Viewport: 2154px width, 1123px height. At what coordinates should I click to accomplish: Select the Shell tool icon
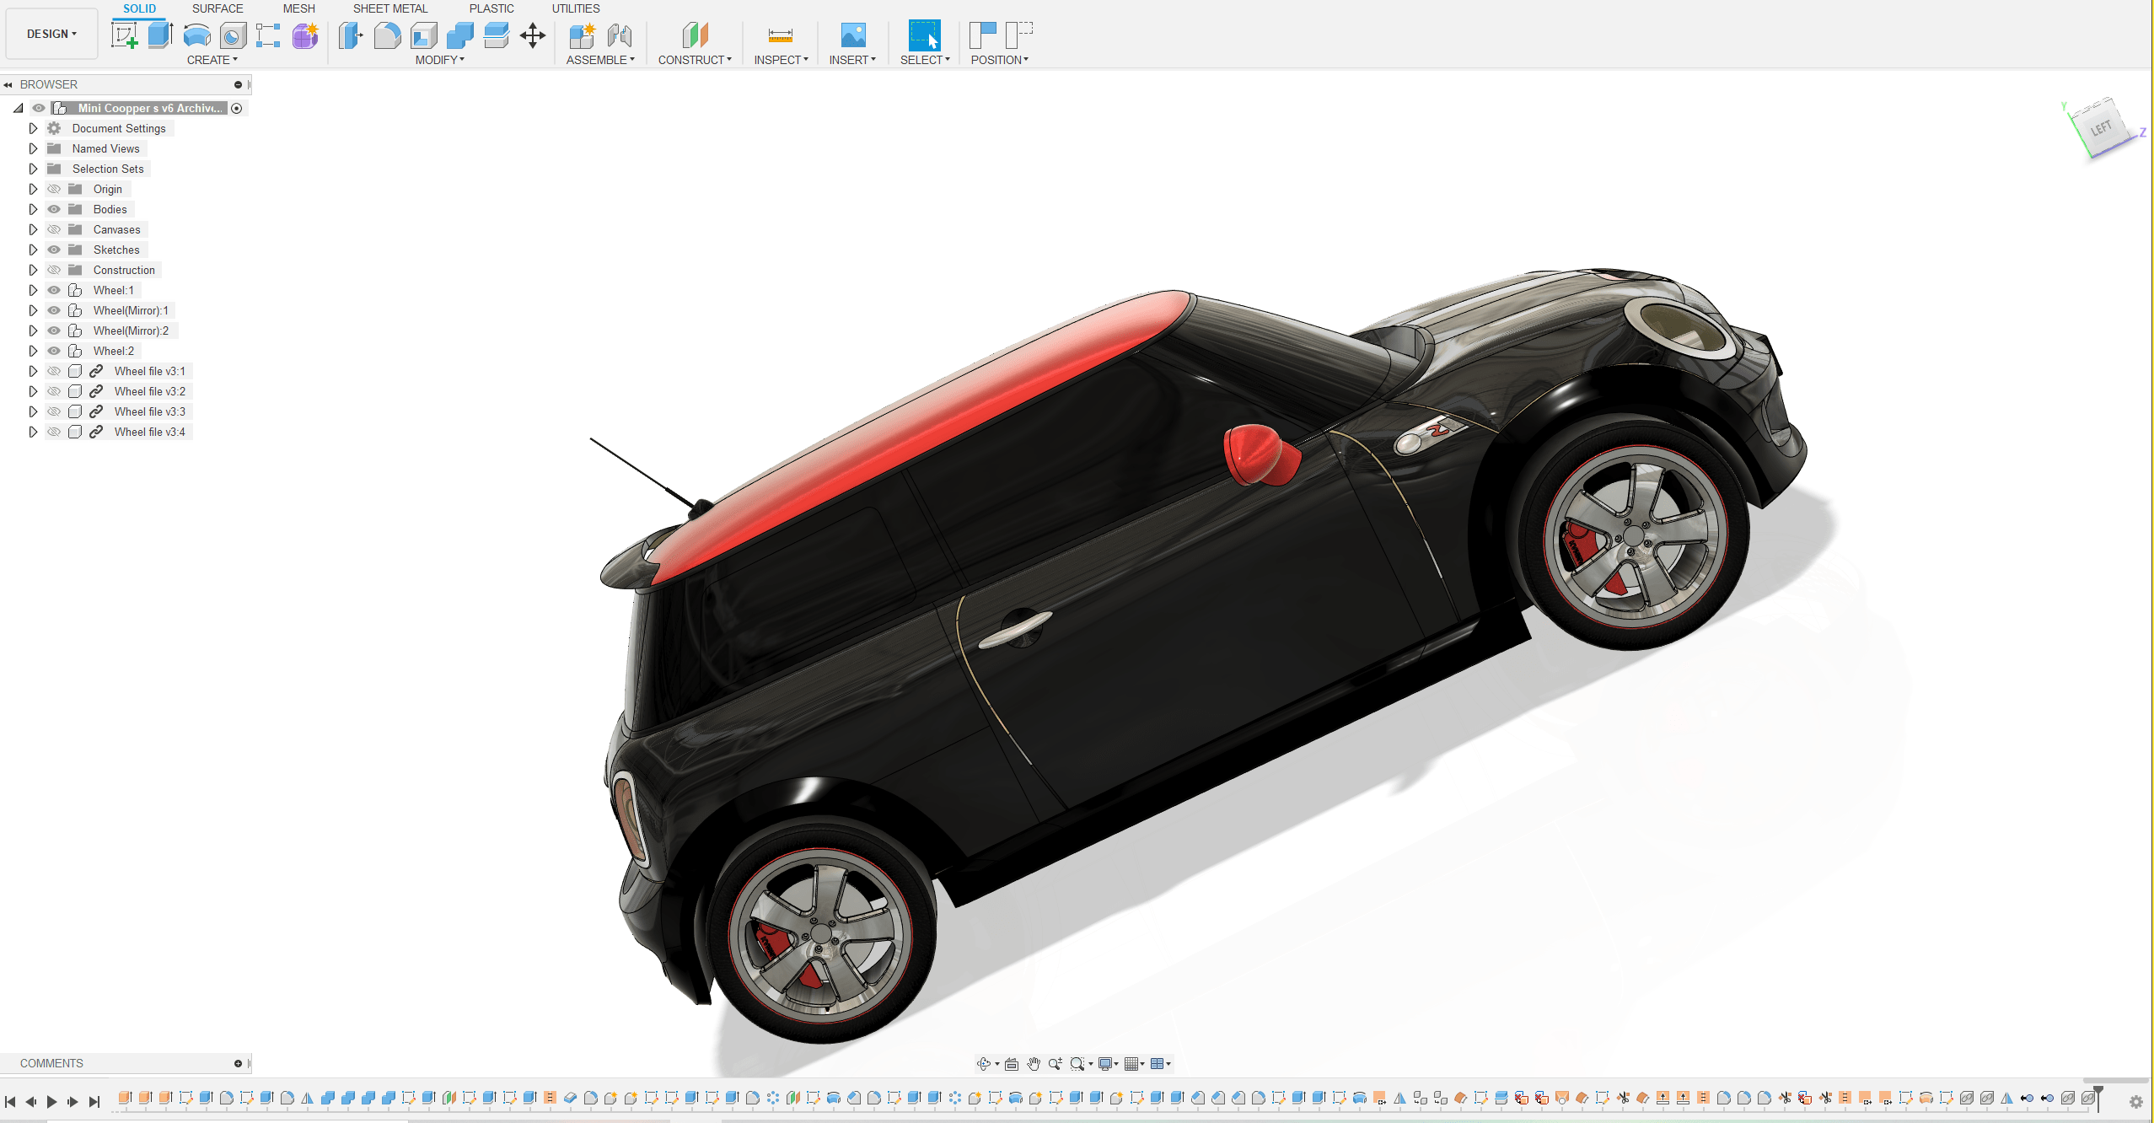click(423, 35)
